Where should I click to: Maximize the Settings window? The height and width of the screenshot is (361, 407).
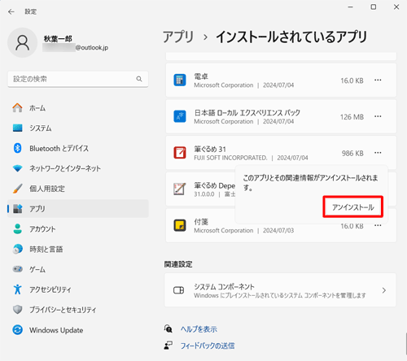coord(374,7)
